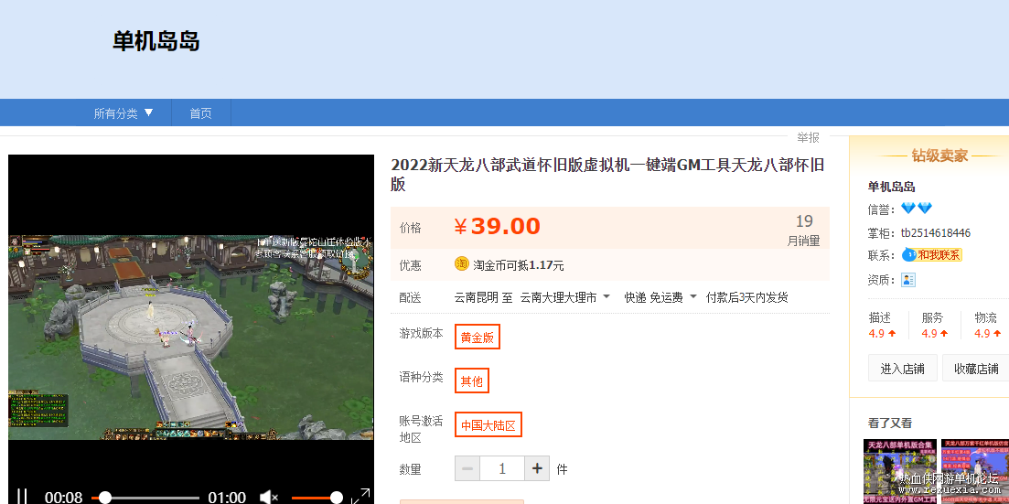The height and width of the screenshot is (504, 1009).
Task: Choose the 中国大陆区 activation region
Action: [488, 425]
